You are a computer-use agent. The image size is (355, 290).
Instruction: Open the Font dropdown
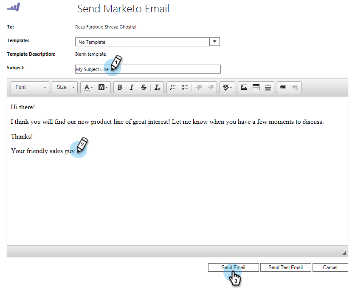[x=30, y=87]
